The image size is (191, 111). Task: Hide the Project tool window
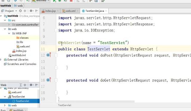[36, 11]
